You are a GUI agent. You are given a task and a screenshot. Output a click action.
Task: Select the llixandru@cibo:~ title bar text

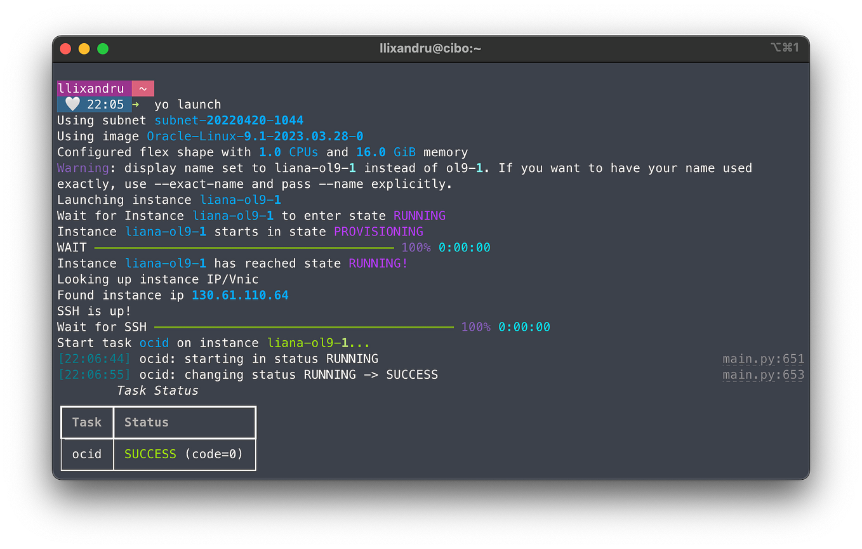(430, 48)
